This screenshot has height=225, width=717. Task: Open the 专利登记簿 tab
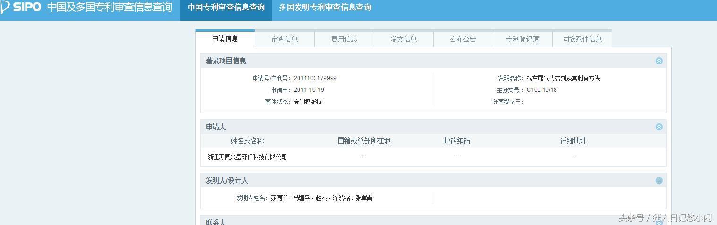pos(522,40)
